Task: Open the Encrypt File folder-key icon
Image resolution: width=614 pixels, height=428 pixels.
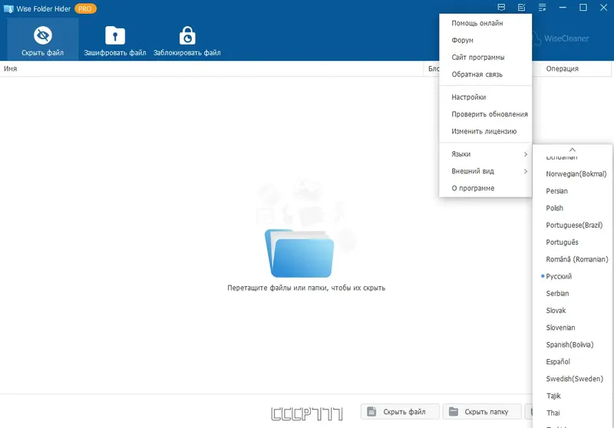Action: (x=114, y=36)
